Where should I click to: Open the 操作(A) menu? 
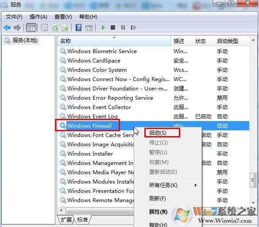click(x=39, y=17)
